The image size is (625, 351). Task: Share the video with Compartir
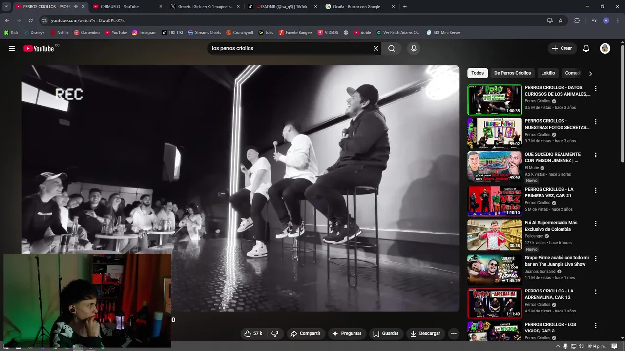click(x=305, y=333)
